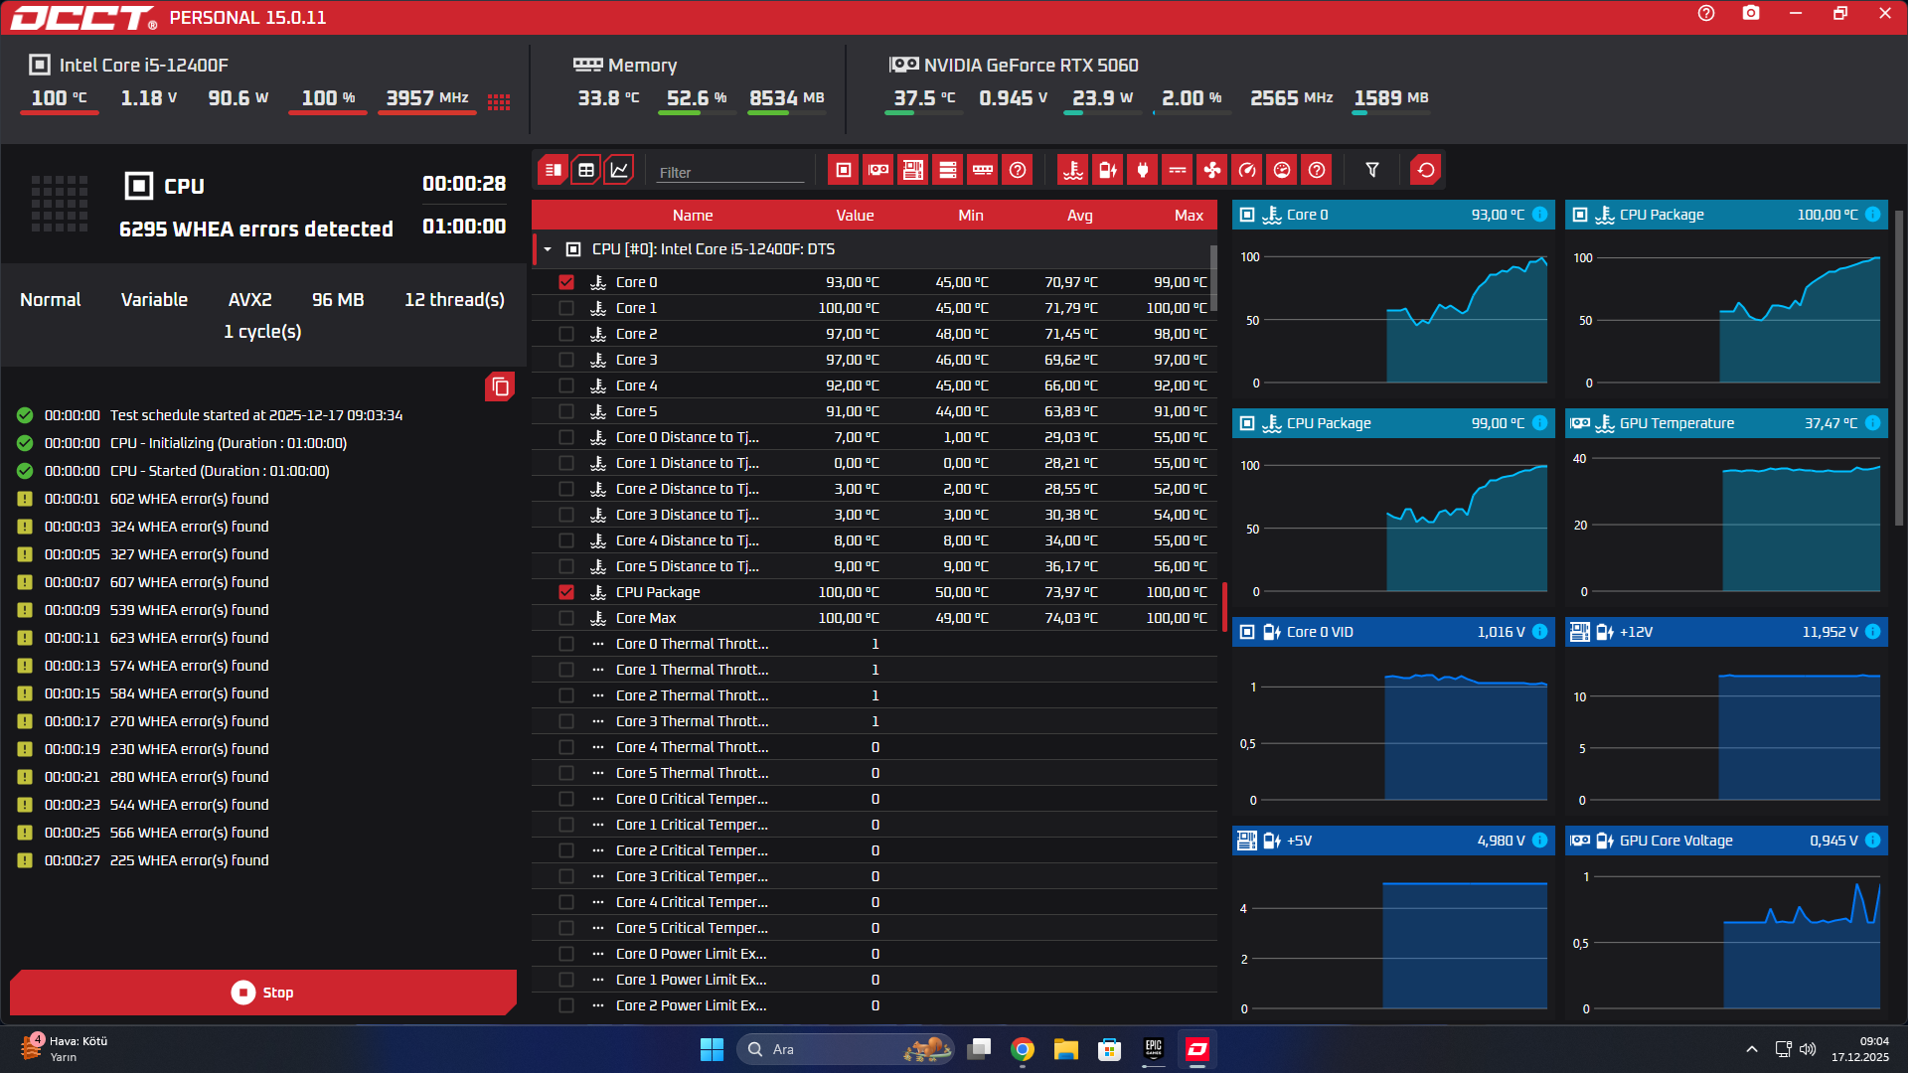The image size is (1908, 1073).
Task: Sort table by Name column header
Action: 692,216
